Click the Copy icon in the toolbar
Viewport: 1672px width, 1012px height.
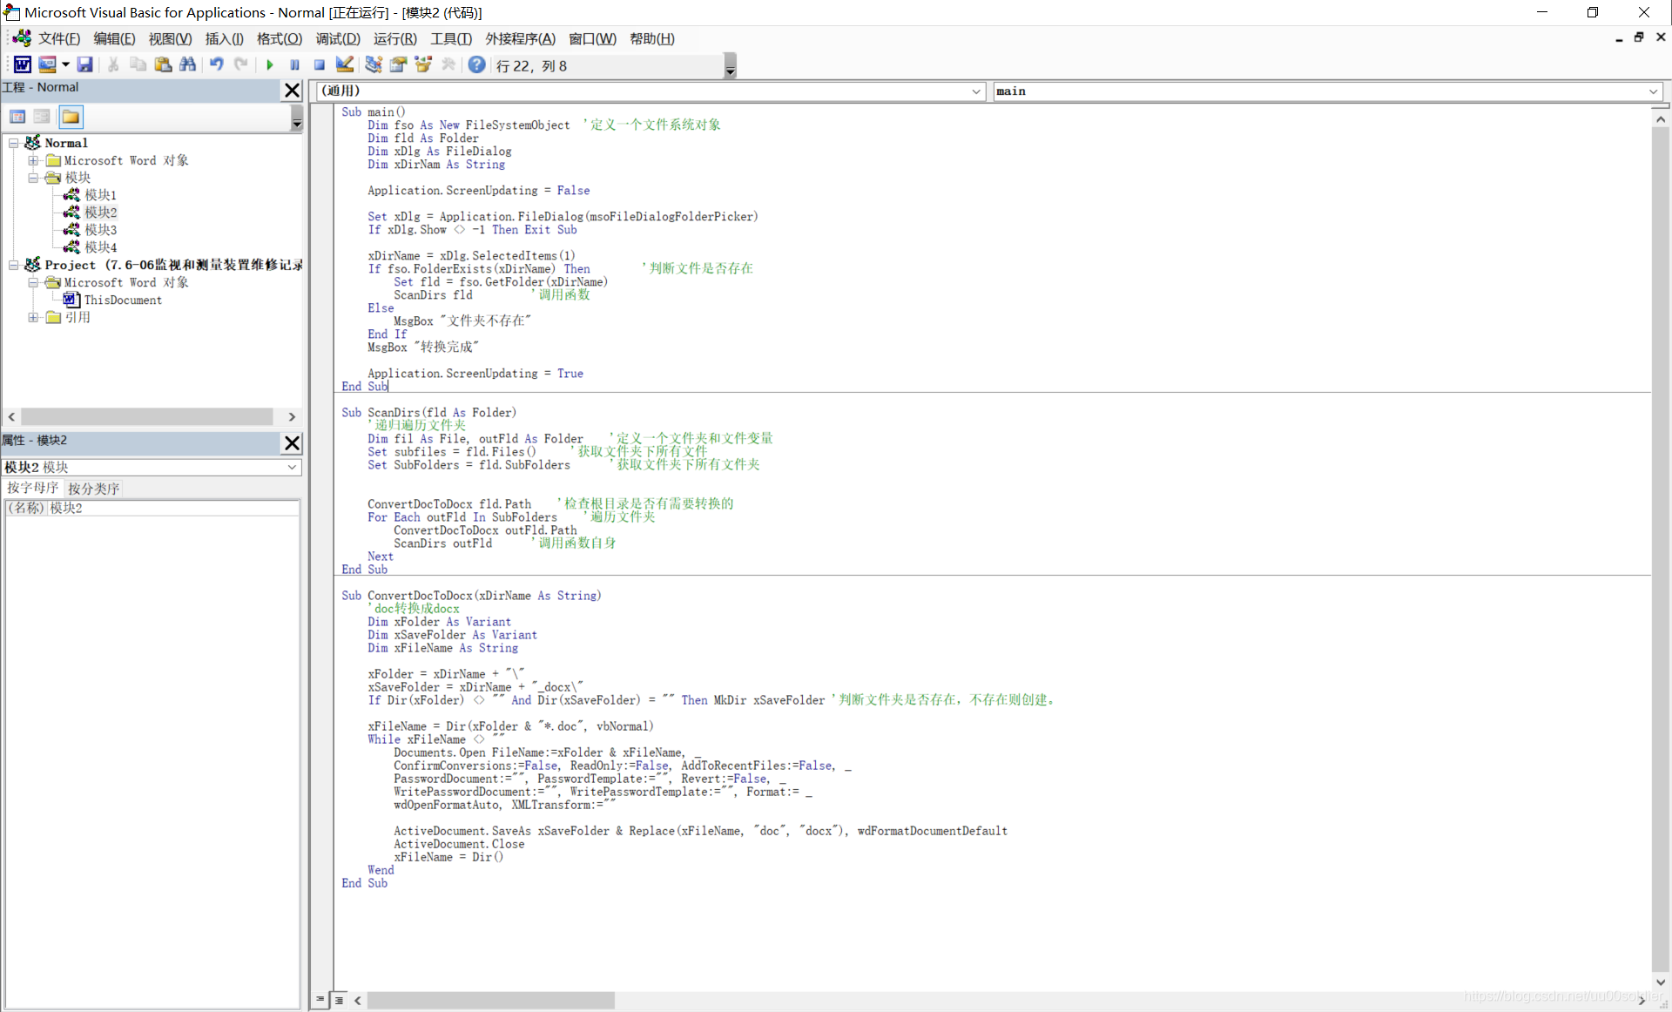pos(138,64)
